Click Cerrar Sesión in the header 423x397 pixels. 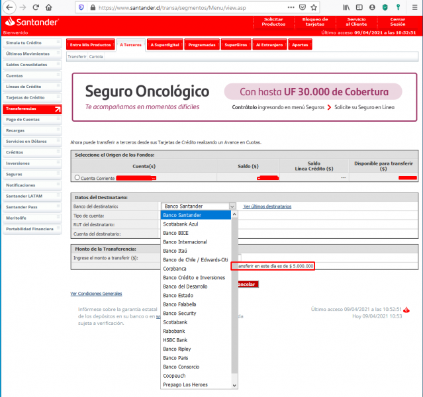[x=398, y=22]
